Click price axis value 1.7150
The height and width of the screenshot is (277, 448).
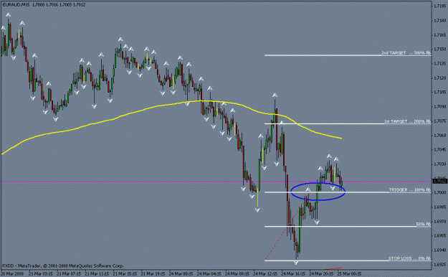pyautogui.click(x=440, y=50)
